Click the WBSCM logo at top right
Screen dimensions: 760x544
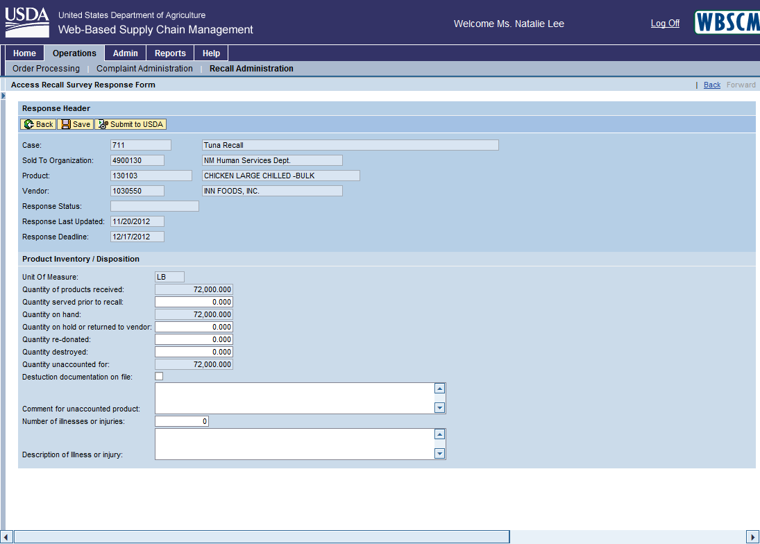727,23
